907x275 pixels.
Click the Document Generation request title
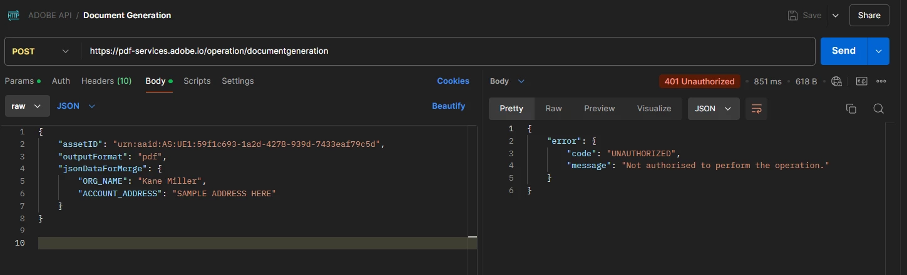point(127,15)
